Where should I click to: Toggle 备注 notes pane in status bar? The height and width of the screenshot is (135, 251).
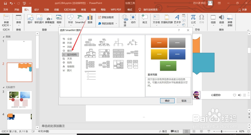[163, 131]
